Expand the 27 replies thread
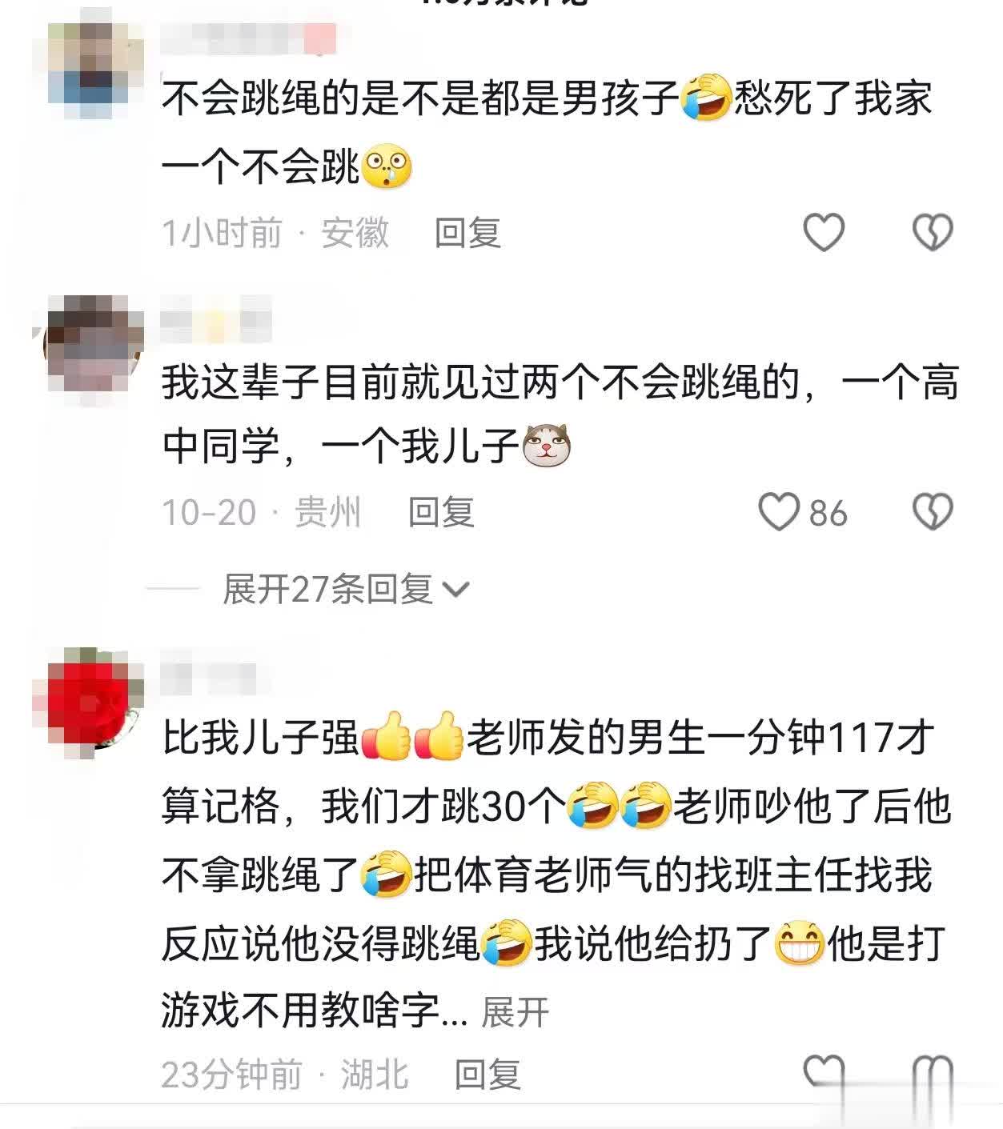The image size is (1003, 1129). pos(346,590)
